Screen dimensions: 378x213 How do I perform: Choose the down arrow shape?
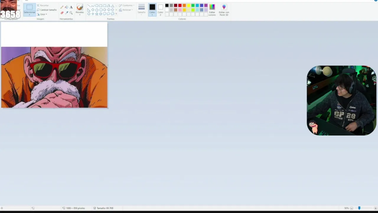click(89, 14)
